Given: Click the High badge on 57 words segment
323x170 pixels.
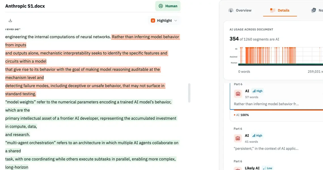Looking at the screenshot, I should [x=258, y=91].
